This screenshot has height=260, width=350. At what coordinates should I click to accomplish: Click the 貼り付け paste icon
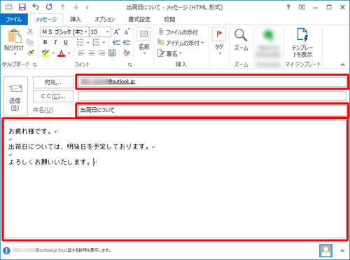point(15,36)
